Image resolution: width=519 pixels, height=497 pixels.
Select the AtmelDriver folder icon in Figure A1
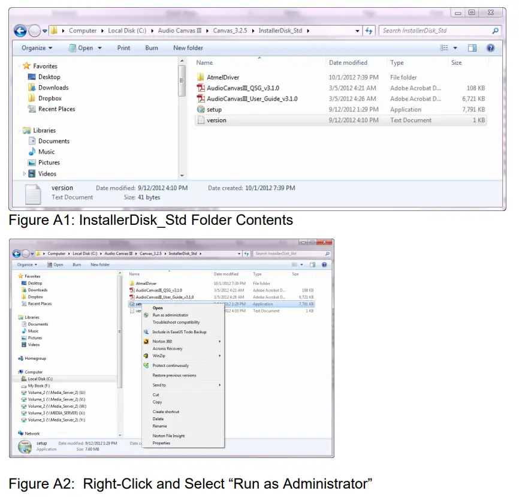click(201, 77)
